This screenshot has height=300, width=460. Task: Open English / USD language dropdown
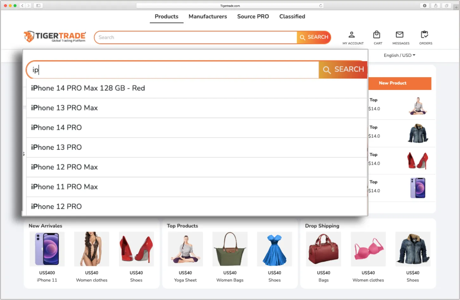click(400, 55)
